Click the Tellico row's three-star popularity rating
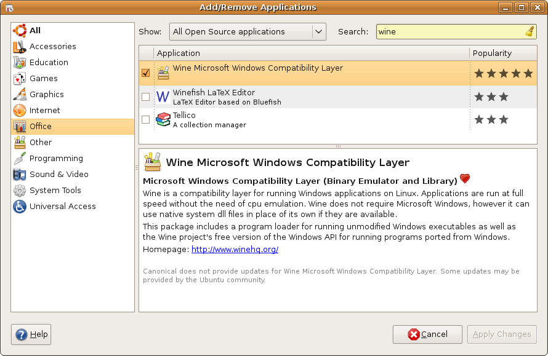This screenshot has width=548, height=356. [491, 120]
